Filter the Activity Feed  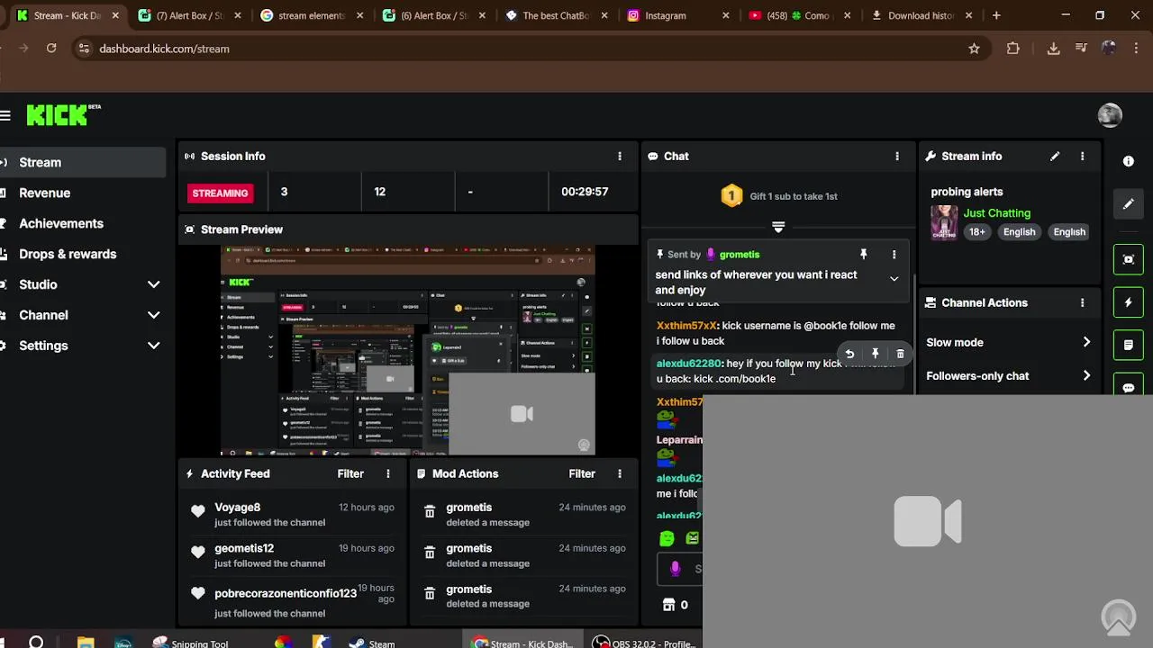350,473
